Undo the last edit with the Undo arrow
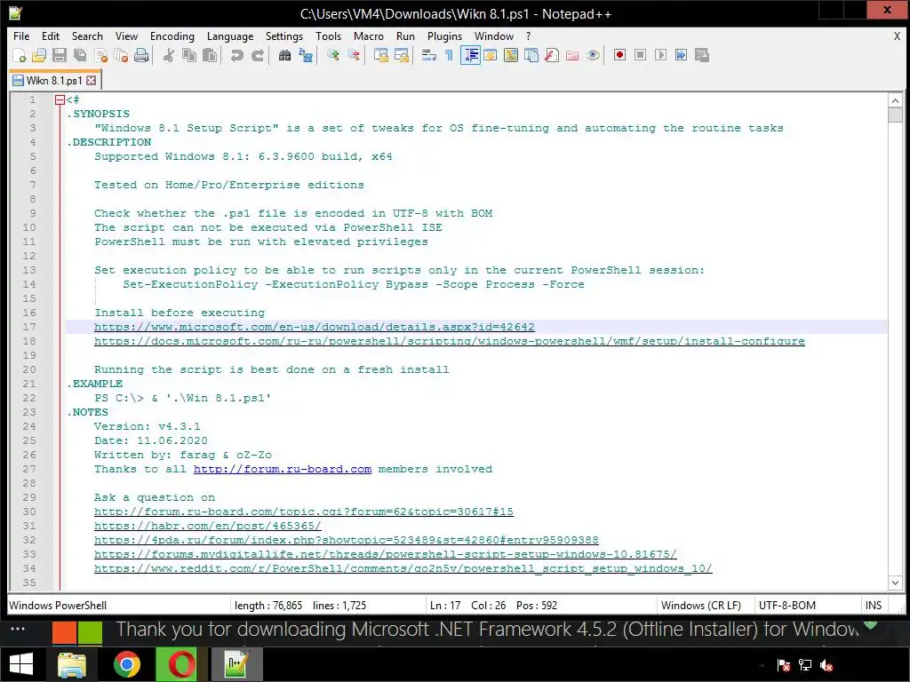Viewport: 910px width, 682px height. click(x=236, y=55)
